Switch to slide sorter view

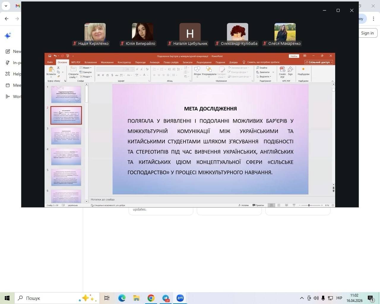pos(279,205)
